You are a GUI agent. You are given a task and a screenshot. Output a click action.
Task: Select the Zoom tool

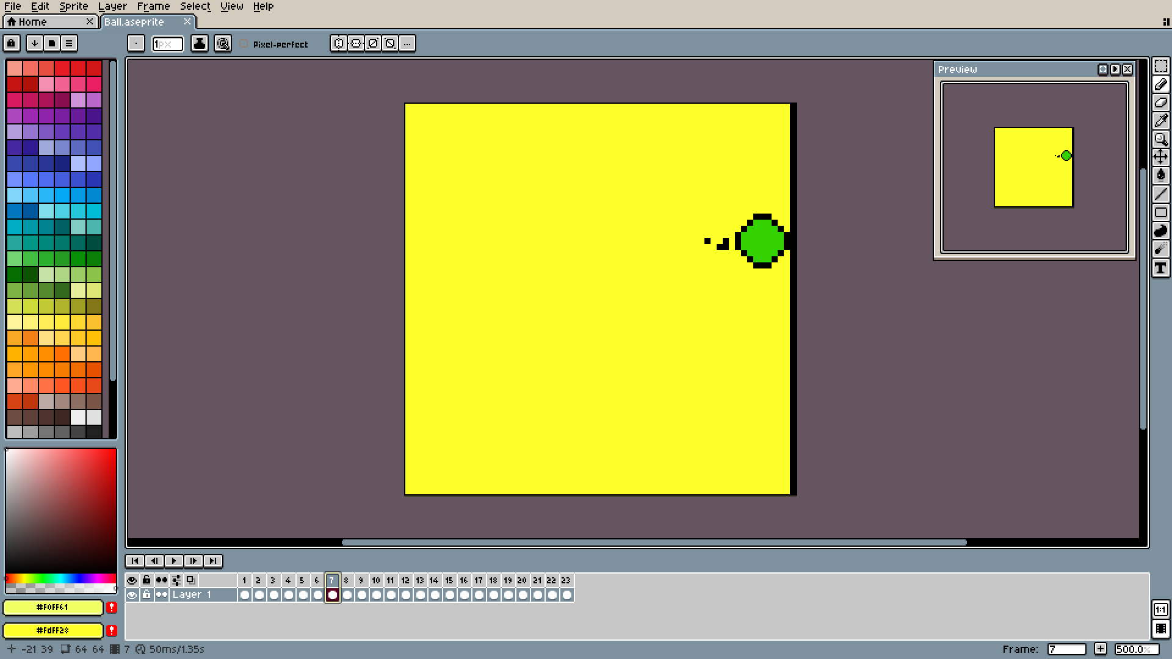[x=1160, y=139]
